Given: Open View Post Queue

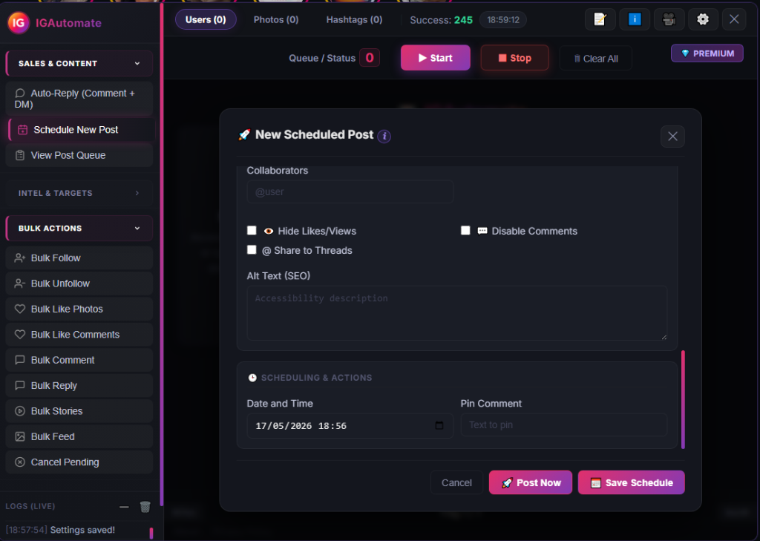Looking at the screenshot, I should click(79, 155).
